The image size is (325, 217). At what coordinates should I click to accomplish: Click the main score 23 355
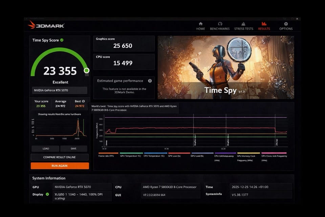click(x=60, y=71)
